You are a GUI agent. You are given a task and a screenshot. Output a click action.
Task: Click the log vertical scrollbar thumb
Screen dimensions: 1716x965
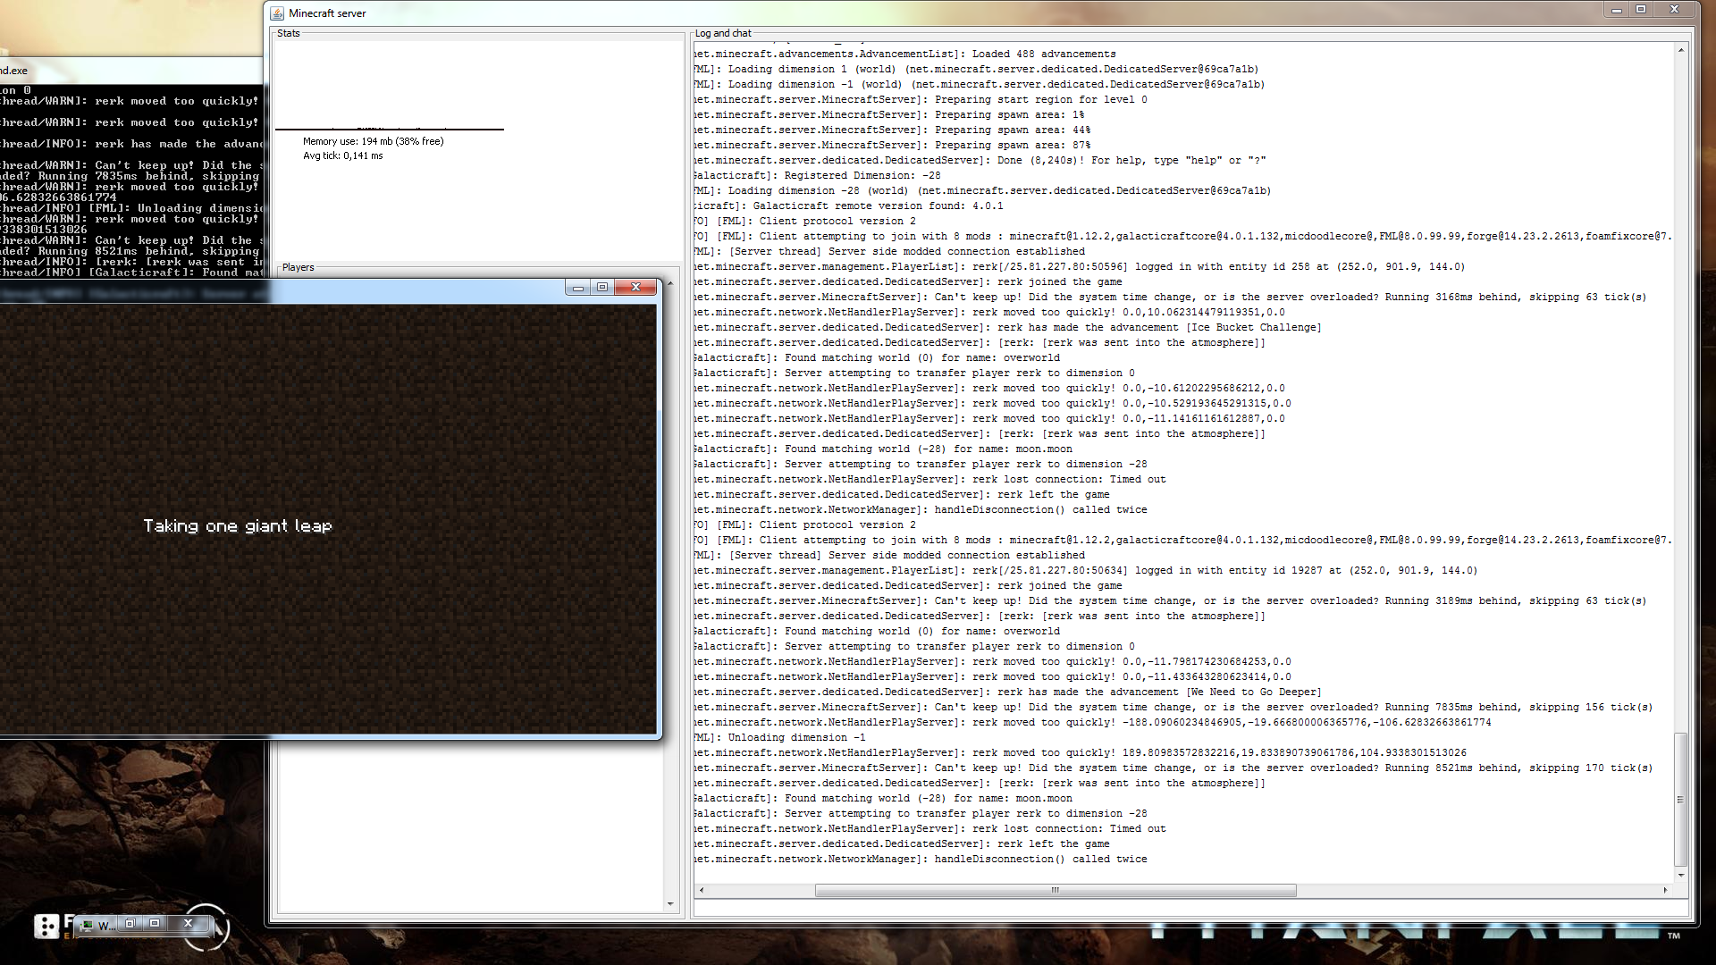(x=1681, y=800)
